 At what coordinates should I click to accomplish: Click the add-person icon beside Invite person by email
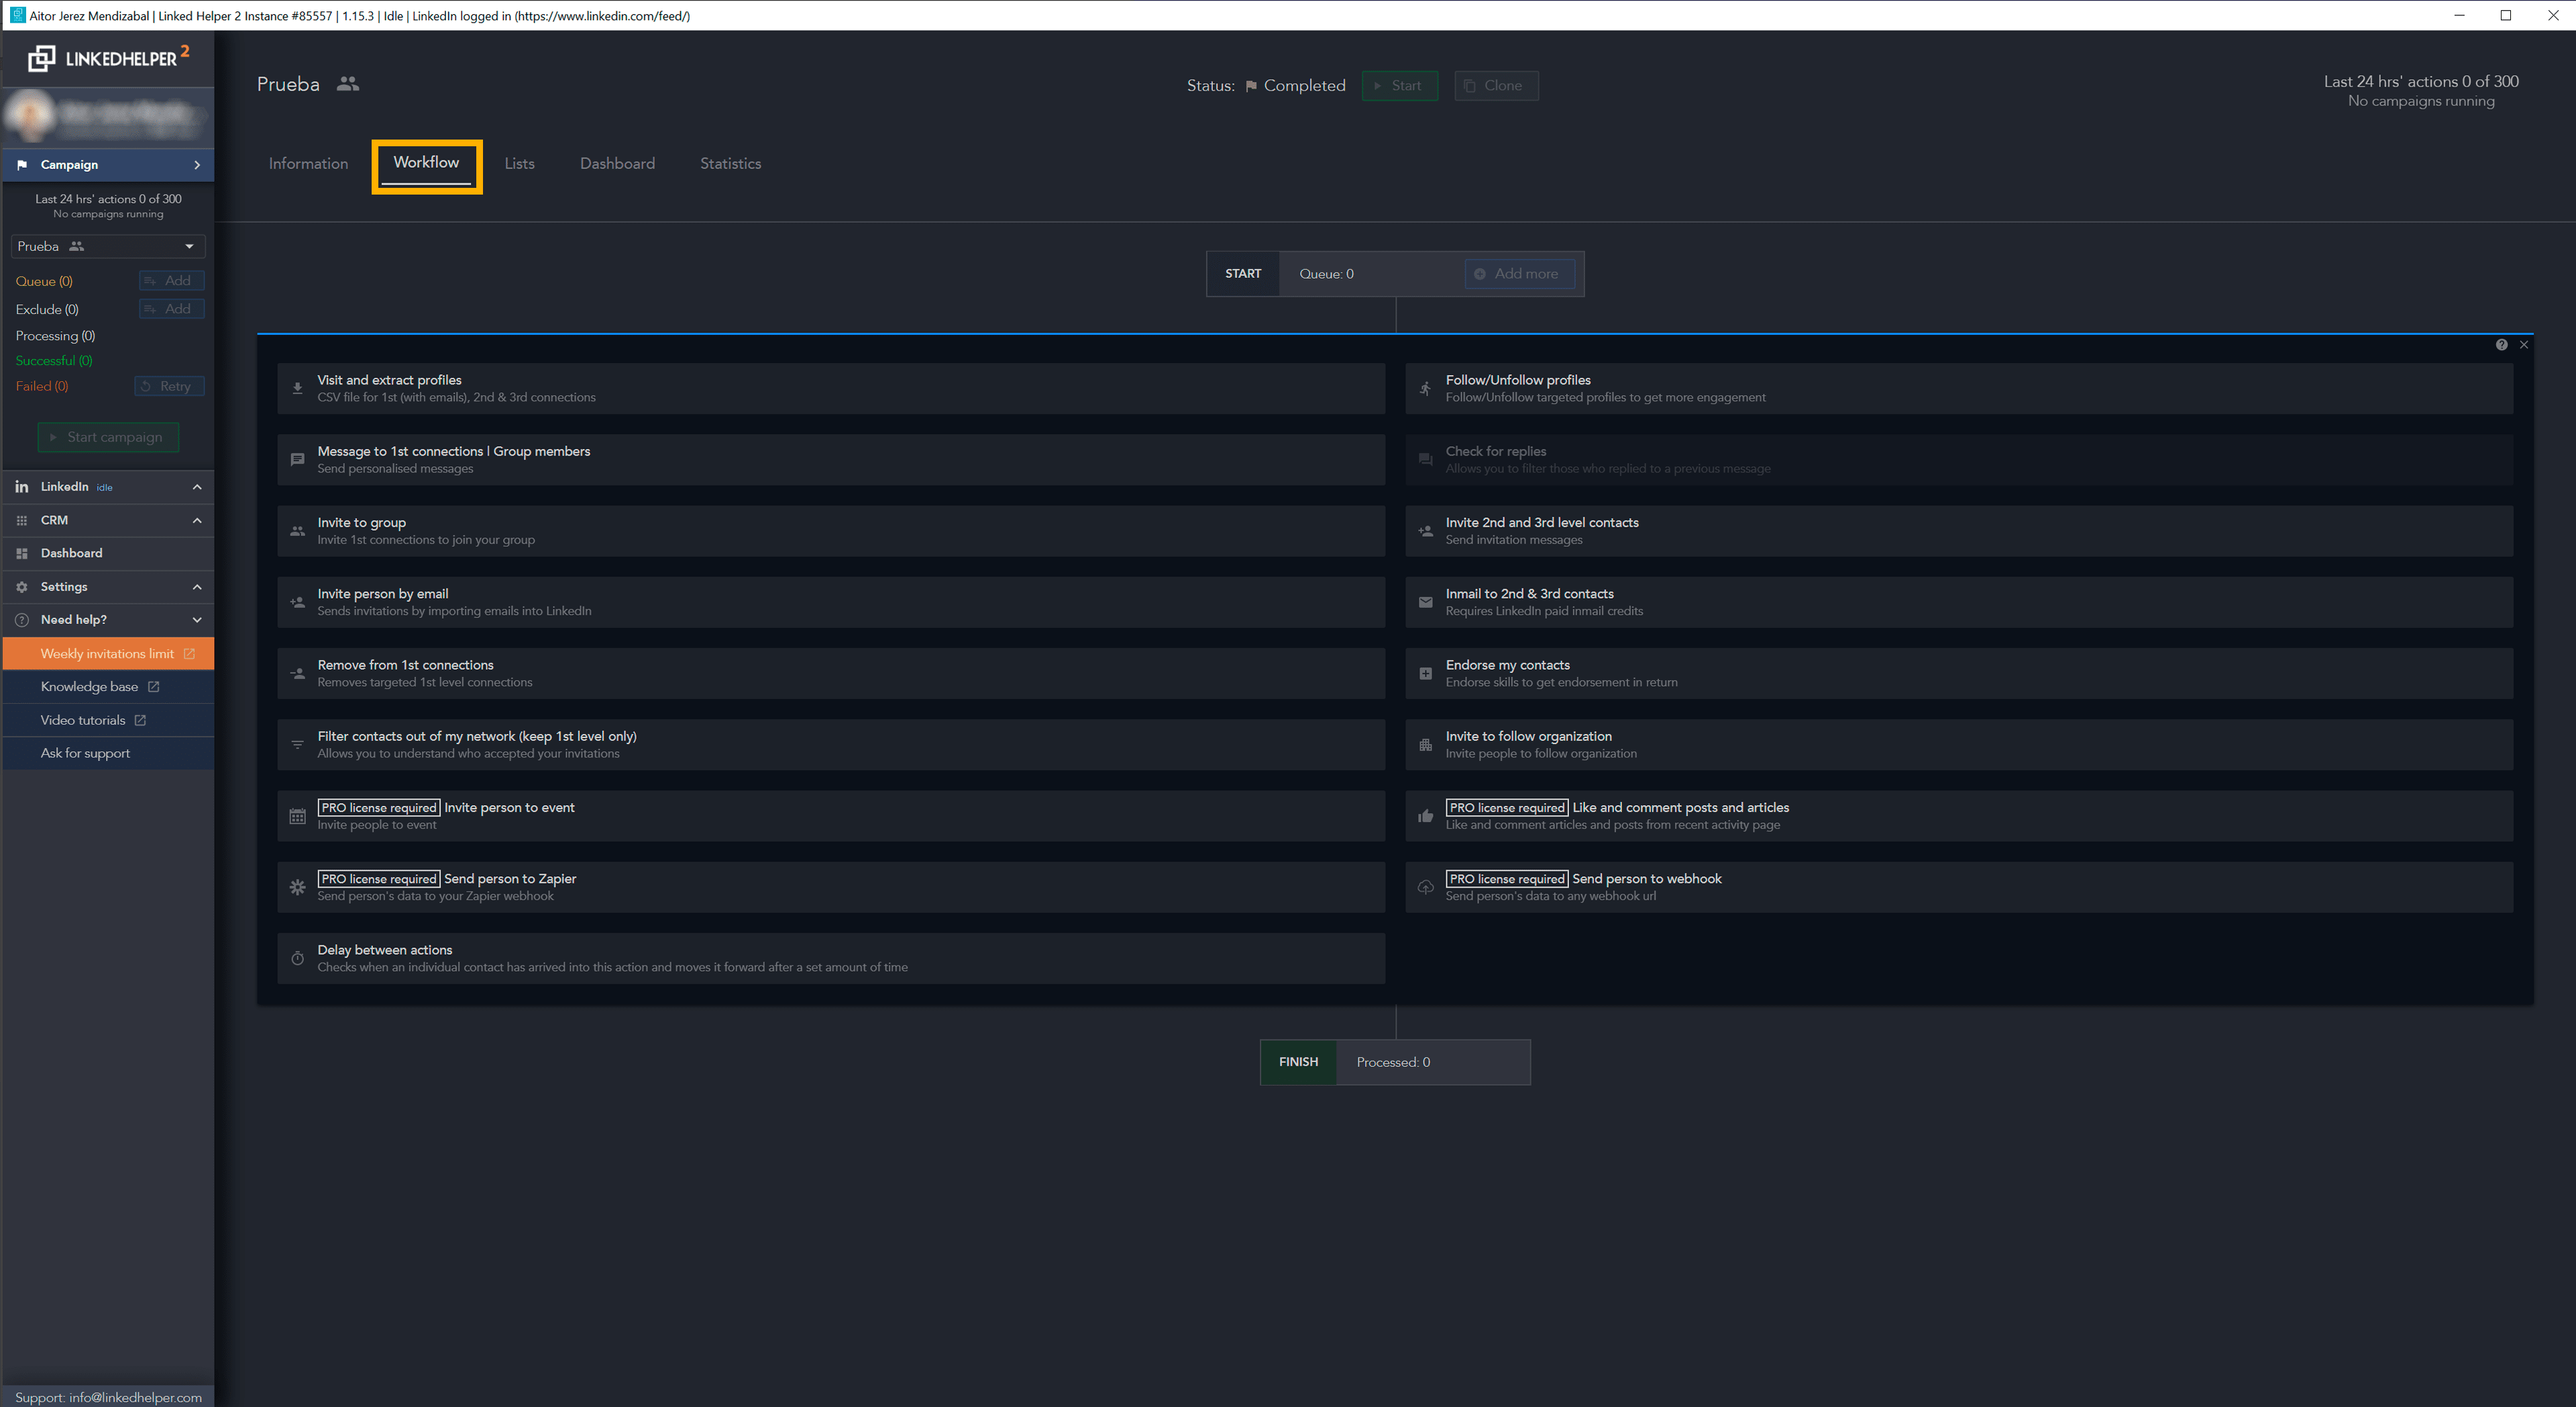(297, 602)
